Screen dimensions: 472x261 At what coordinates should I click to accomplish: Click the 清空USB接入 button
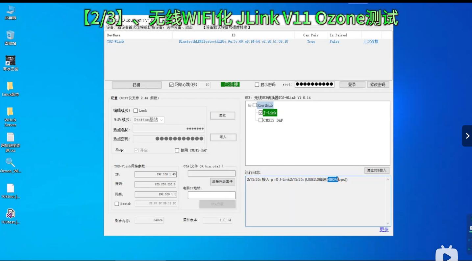tap(377, 170)
